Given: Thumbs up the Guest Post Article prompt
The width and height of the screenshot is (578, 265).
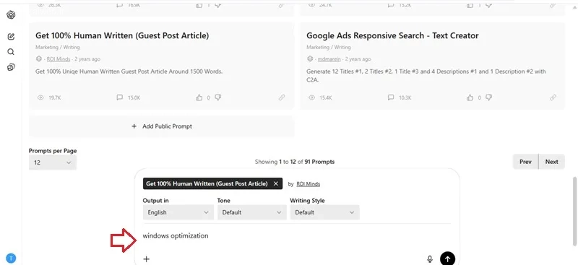Looking at the screenshot, I should pos(199,97).
